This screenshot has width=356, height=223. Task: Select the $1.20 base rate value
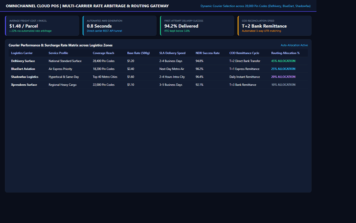click(x=131, y=61)
